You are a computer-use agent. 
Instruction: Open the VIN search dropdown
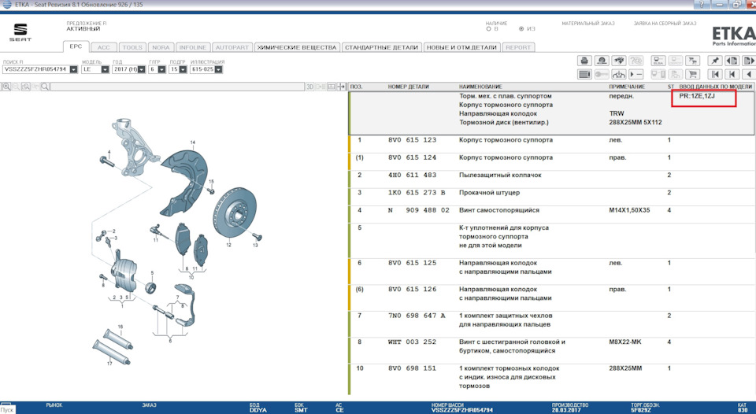[73, 69]
